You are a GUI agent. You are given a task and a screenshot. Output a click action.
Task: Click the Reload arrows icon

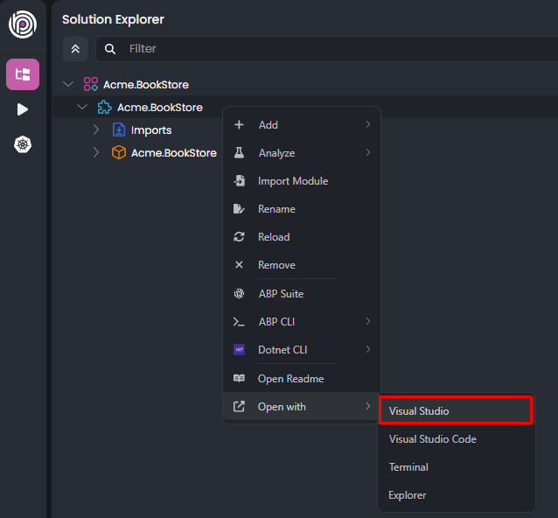[239, 237]
